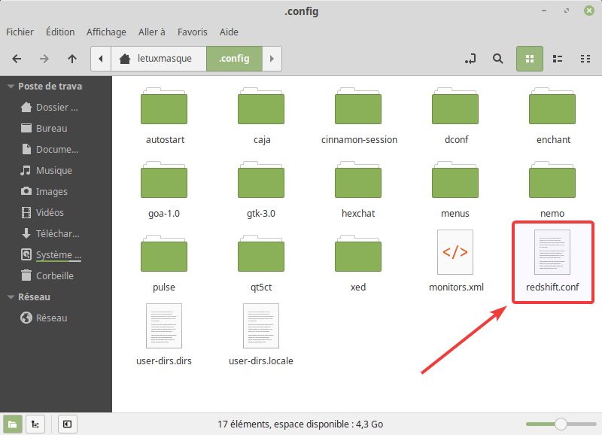Open the Fichier menu
Viewport: 602px width, 435px height.
pos(20,32)
